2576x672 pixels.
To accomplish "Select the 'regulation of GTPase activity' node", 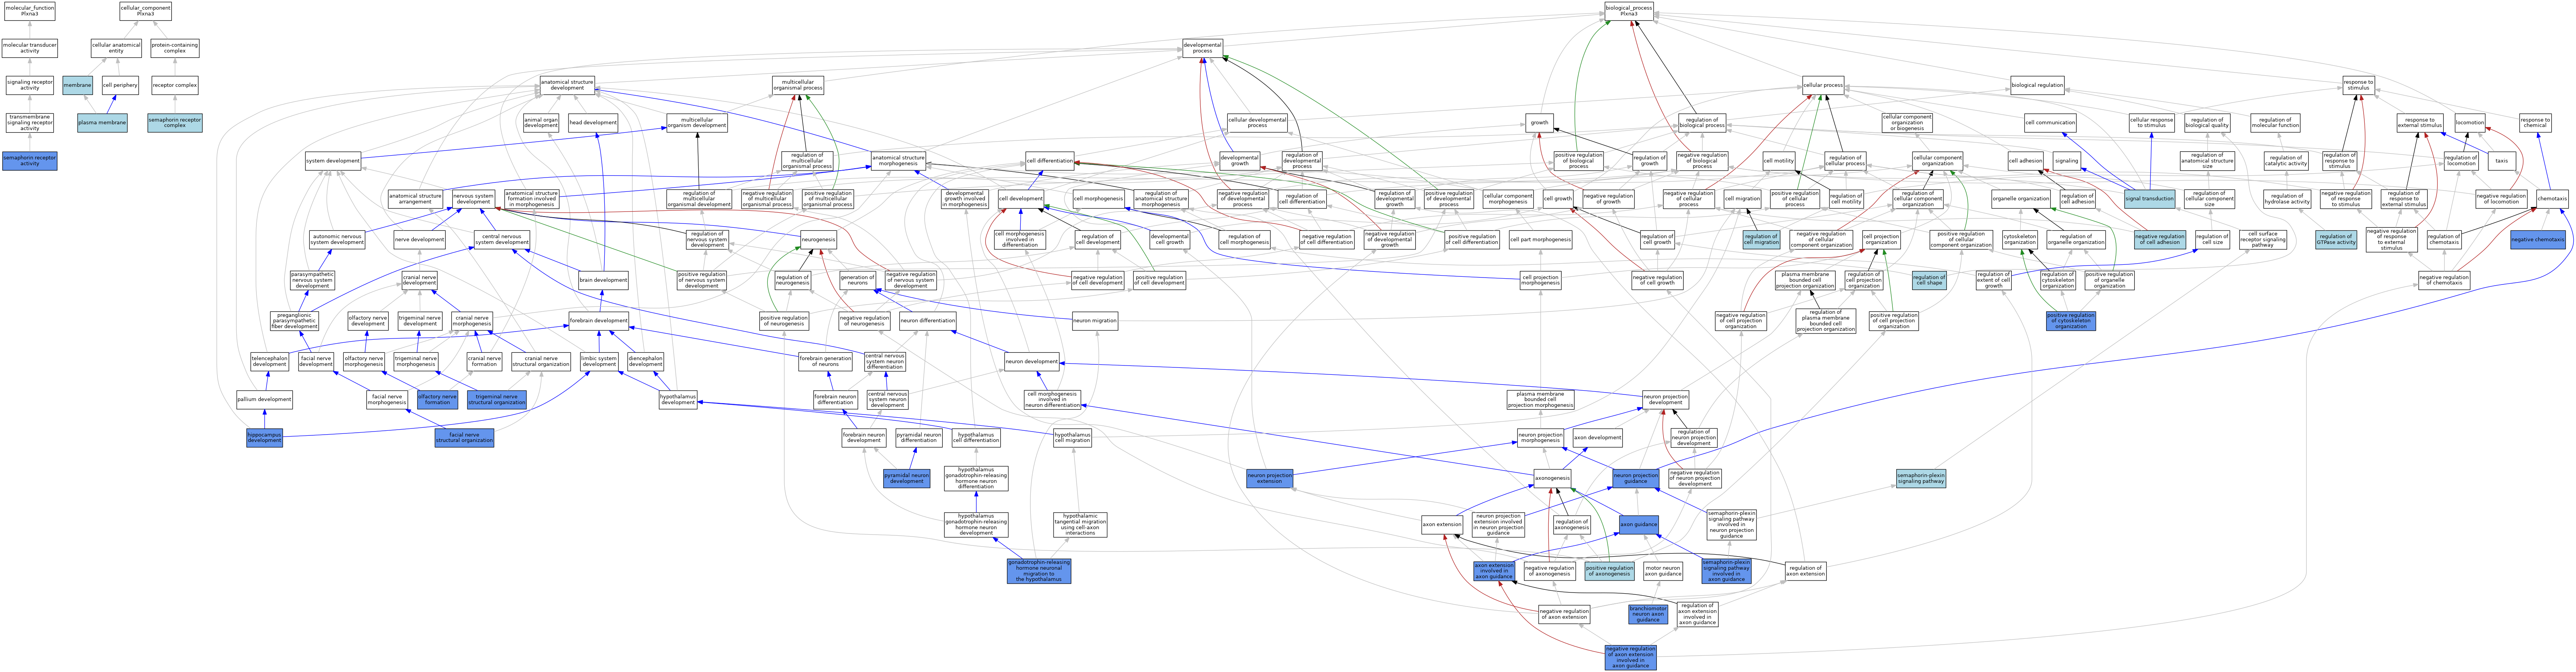I will [x=2336, y=240].
